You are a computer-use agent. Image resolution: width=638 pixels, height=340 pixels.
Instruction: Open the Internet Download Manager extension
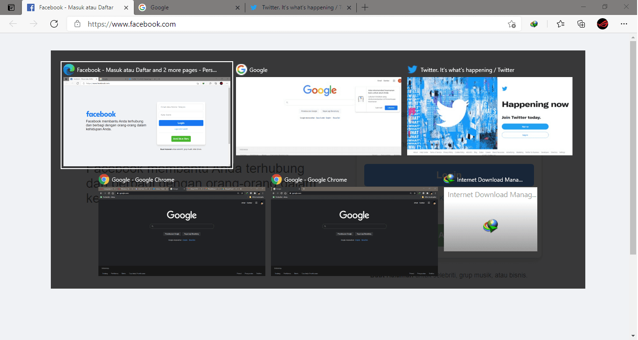pyautogui.click(x=534, y=24)
